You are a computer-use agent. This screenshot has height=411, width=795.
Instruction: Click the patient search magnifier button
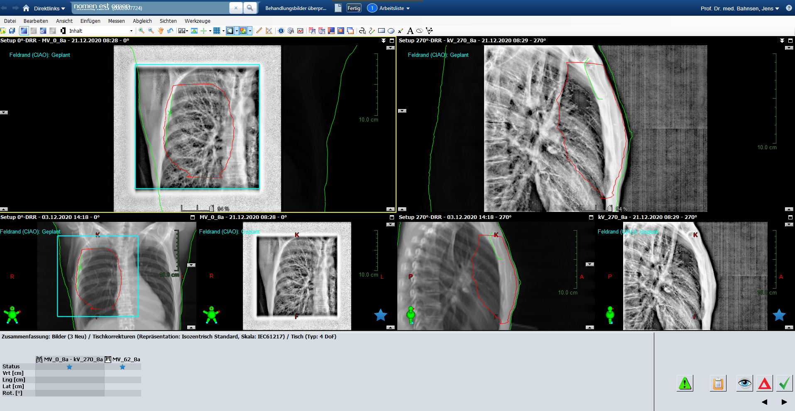coord(250,8)
